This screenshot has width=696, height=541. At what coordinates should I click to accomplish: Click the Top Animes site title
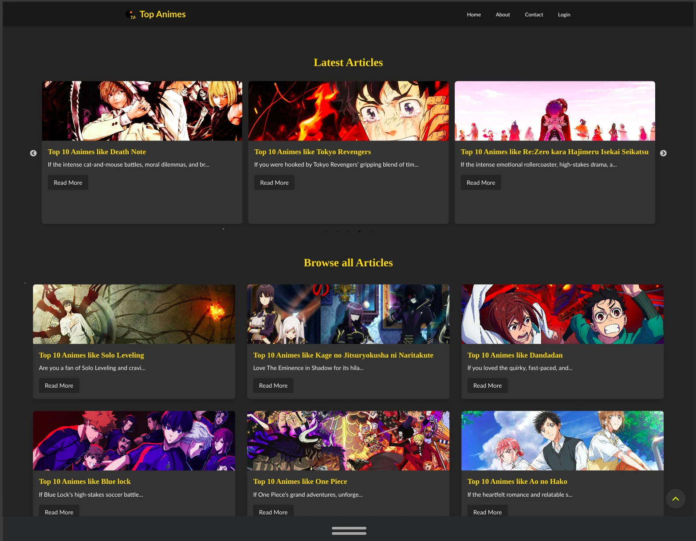pyautogui.click(x=163, y=14)
